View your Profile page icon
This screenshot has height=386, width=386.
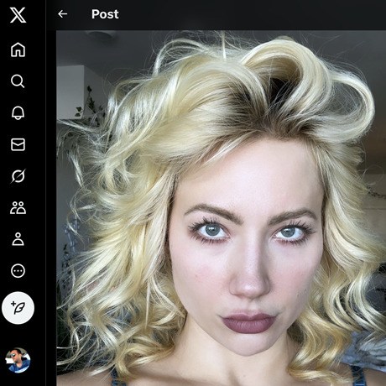[x=18, y=239]
